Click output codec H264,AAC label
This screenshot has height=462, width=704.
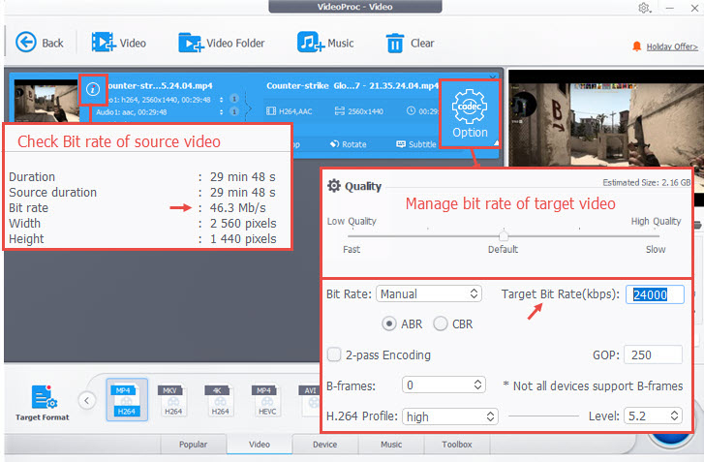(290, 110)
